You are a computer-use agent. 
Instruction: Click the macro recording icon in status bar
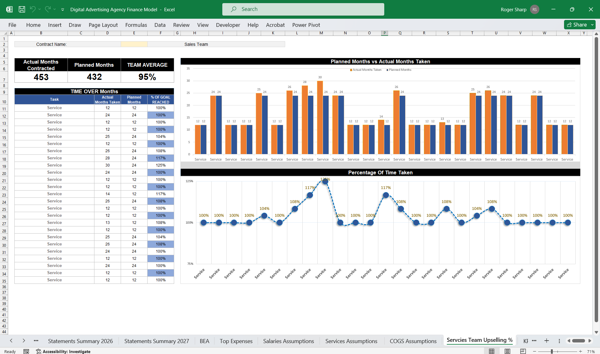(26, 351)
